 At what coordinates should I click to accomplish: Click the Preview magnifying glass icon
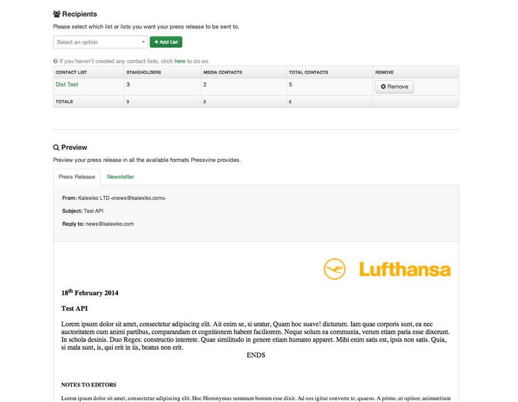click(x=56, y=148)
